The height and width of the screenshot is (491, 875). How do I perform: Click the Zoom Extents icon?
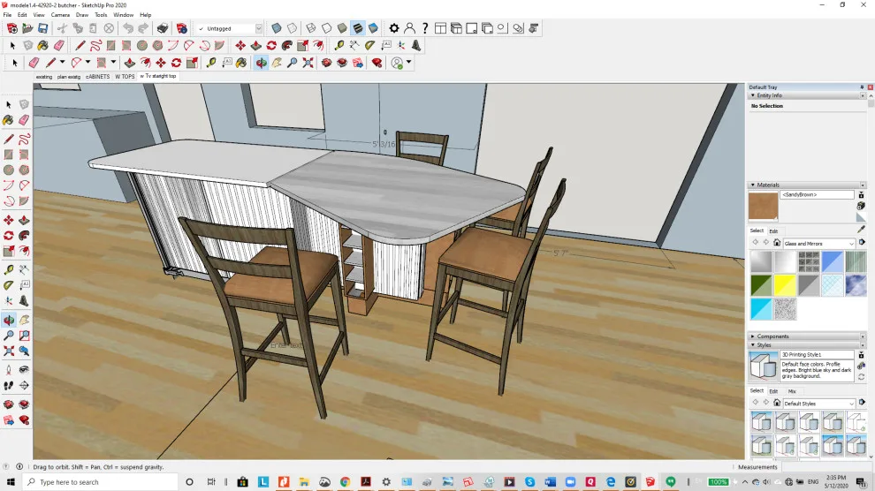tap(308, 63)
